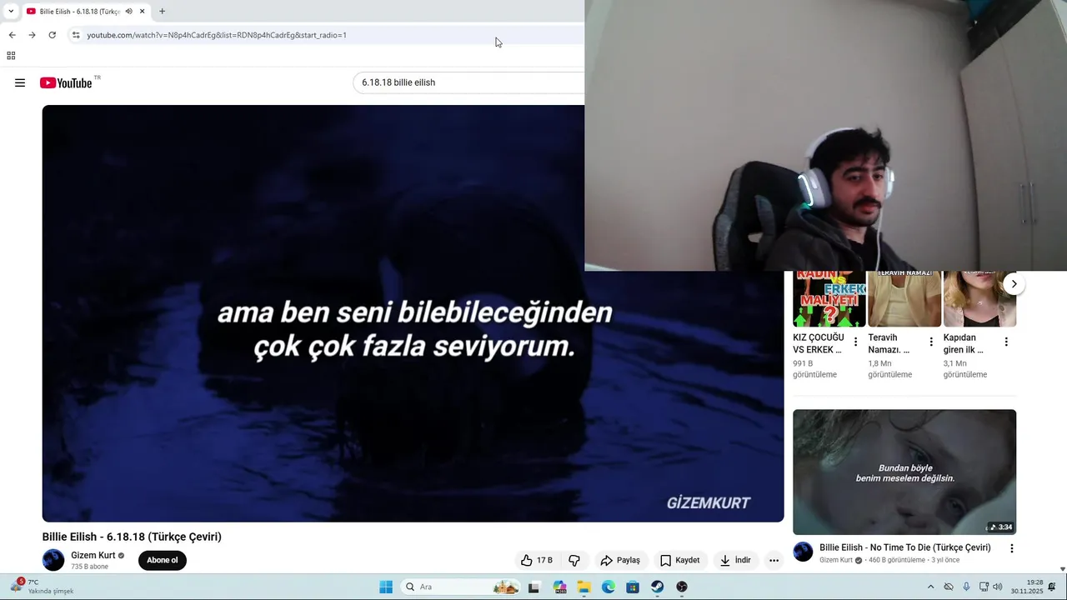Mute the tab using its speaker icon
Viewport: 1067px width, 600px height.
pyautogui.click(x=128, y=12)
